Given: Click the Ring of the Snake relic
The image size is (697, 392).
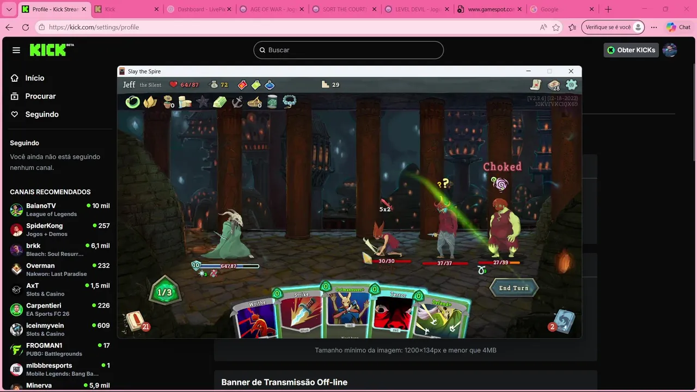Looking at the screenshot, I should [133, 102].
